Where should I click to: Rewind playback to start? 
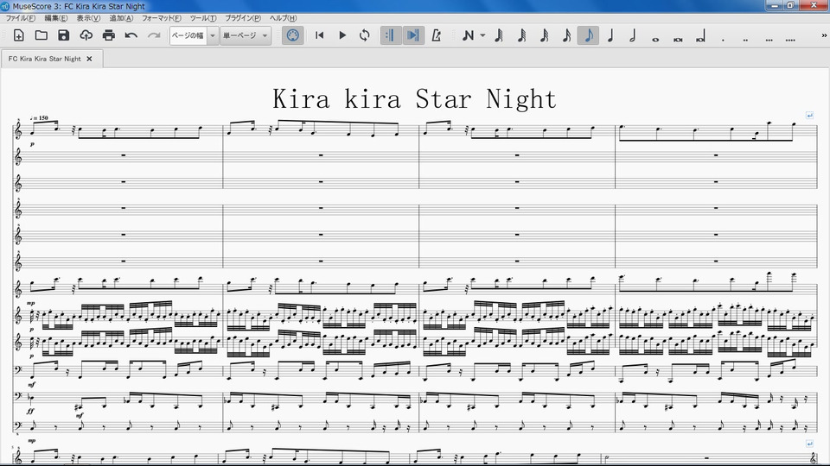coord(319,35)
